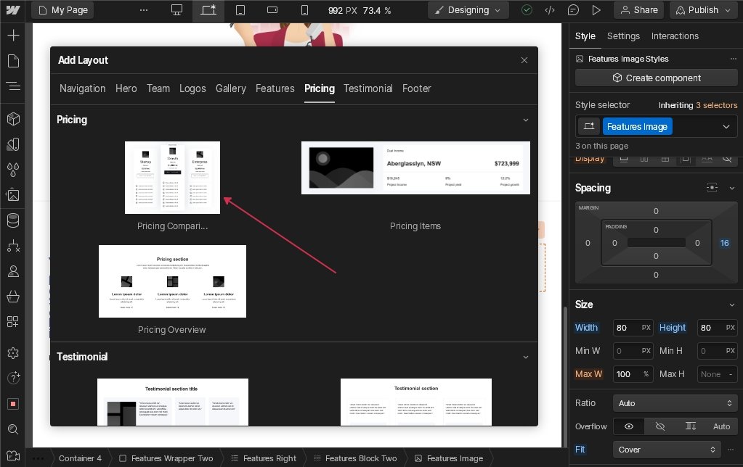Select the mobile portrait breakpoint icon
Viewport: 743px width, 467px height.
tap(304, 10)
